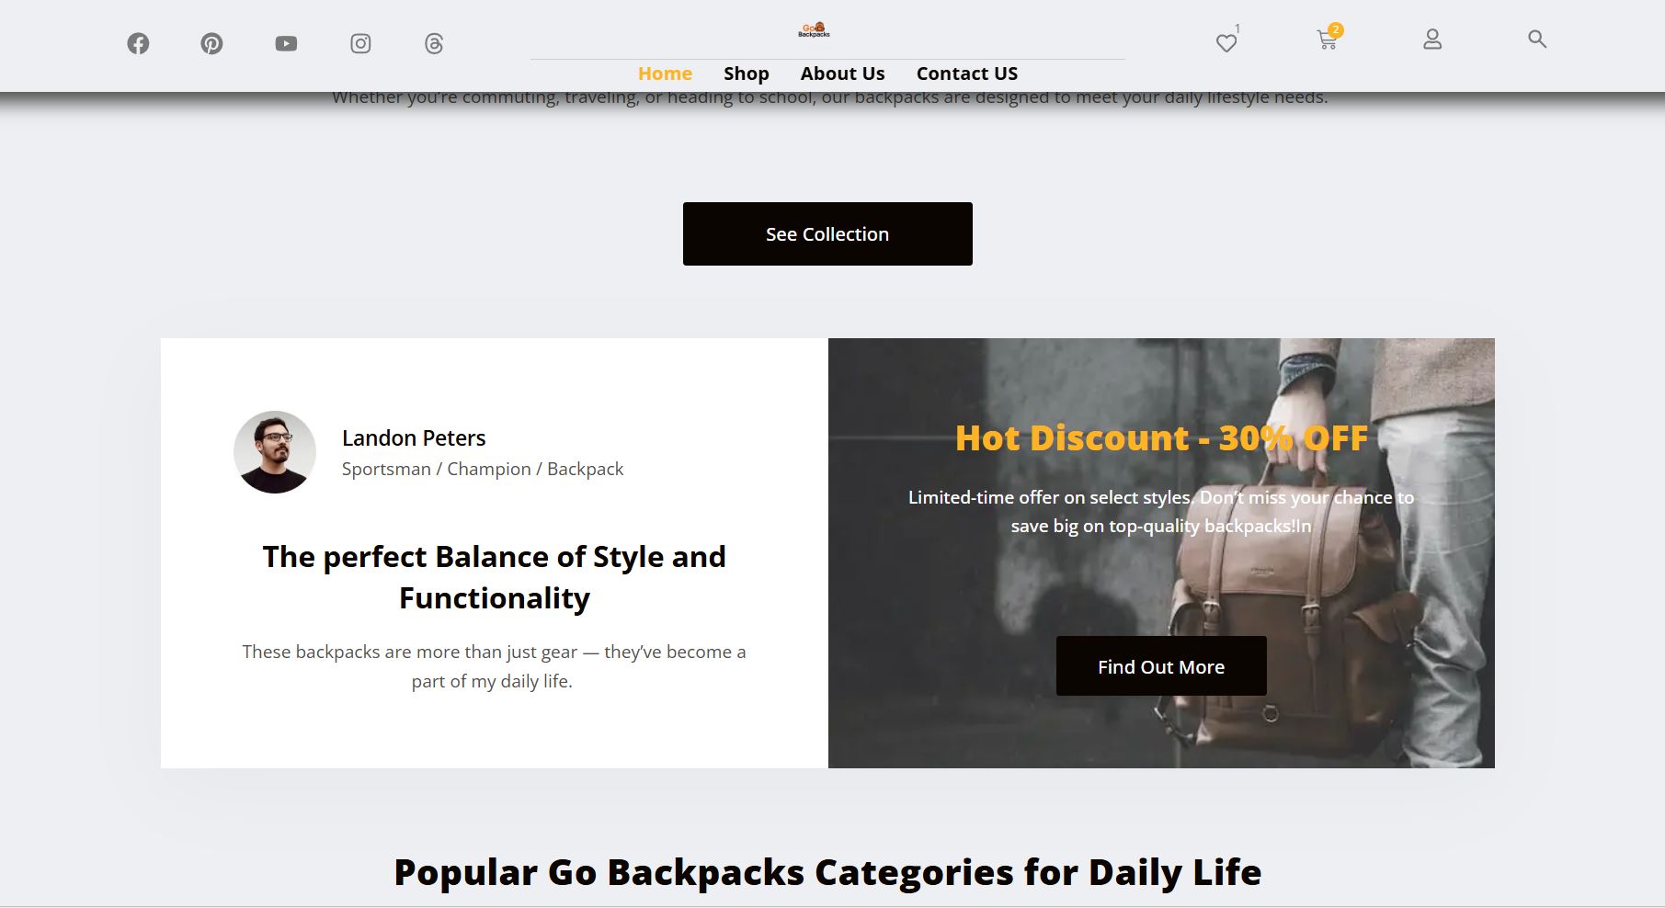Click the search magnifier icon
Image resolution: width=1665 pixels, height=908 pixels.
[x=1537, y=39]
